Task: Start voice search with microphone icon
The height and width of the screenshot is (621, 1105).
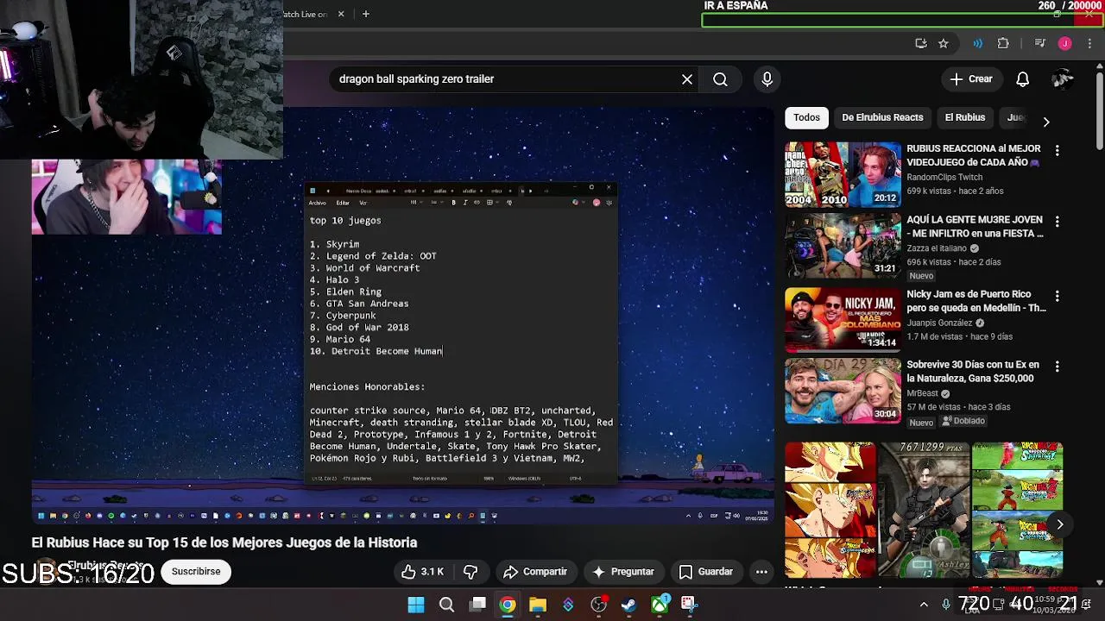Action: [x=767, y=79]
